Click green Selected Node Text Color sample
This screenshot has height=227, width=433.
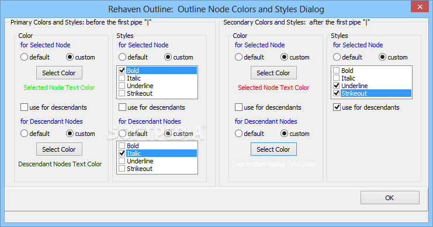[x=59, y=88]
